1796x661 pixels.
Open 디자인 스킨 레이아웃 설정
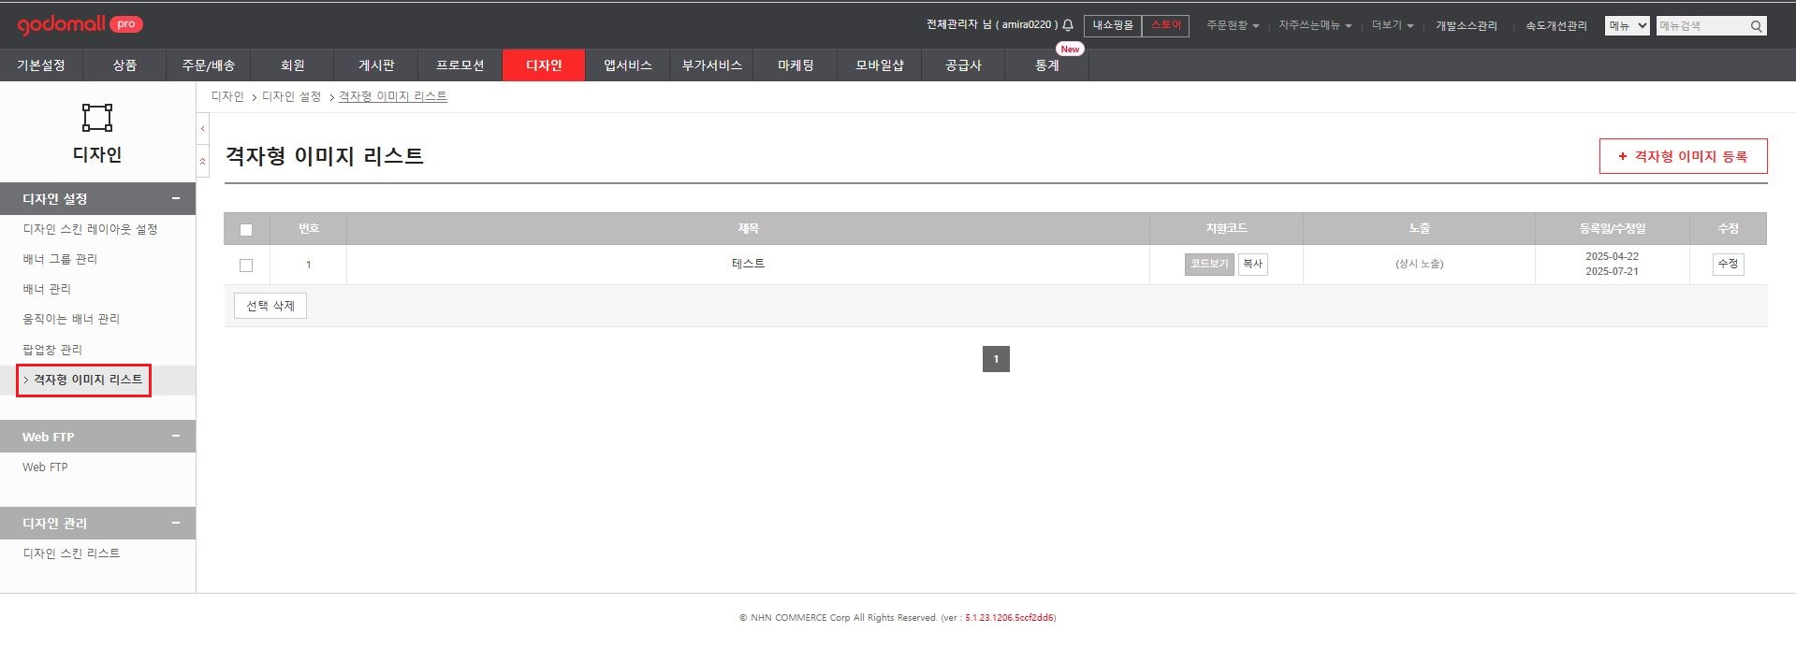pos(90,229)
